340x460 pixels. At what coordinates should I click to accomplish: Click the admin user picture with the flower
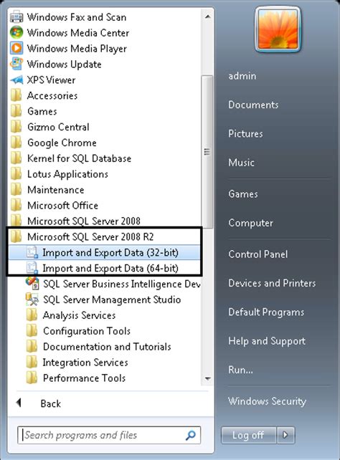click(x=278, y=29)
